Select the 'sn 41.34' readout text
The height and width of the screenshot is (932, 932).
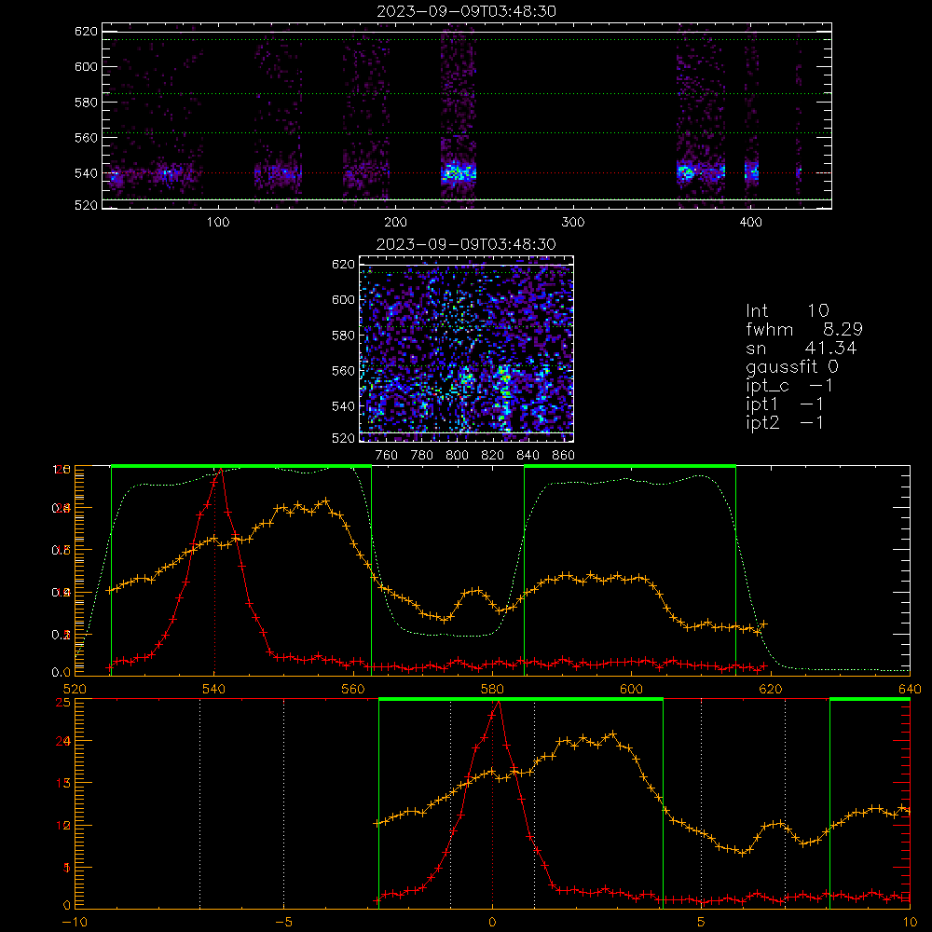802,348
